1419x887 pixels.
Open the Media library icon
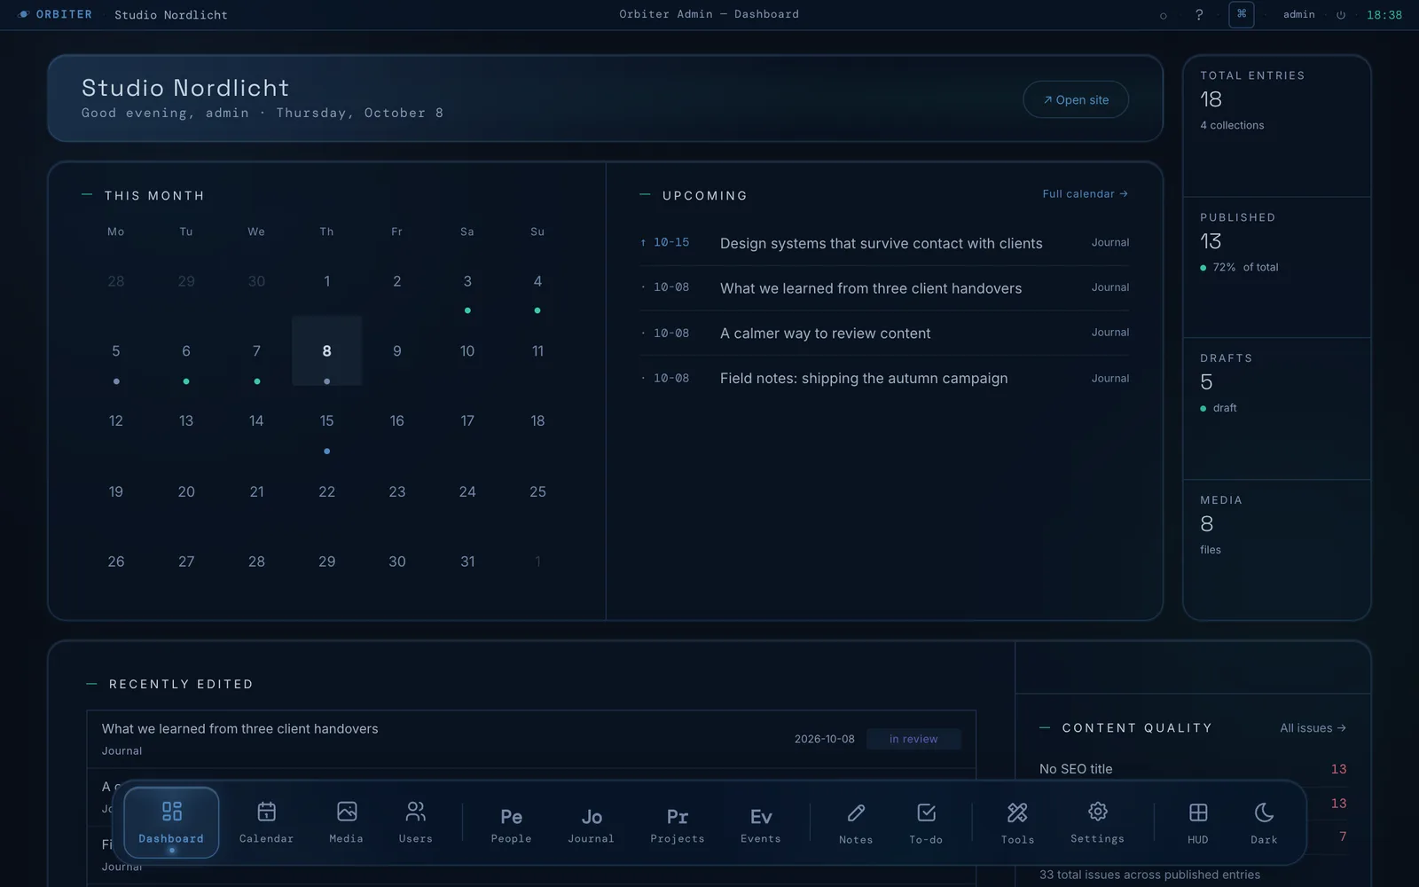346,822
